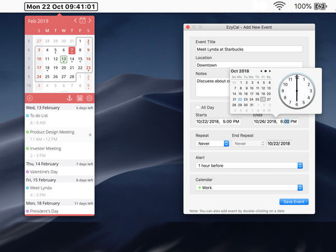Jump to today calendar icon in header

pyautogui.click(x=82, y=21)
